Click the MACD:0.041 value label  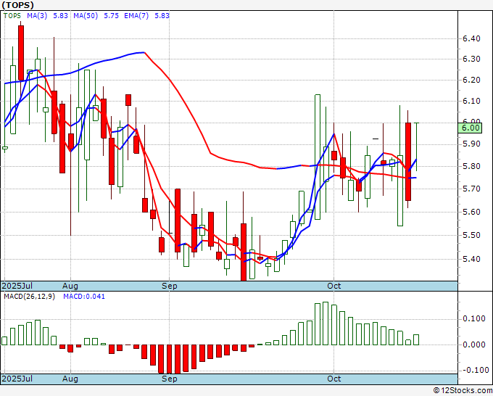click(84, 297)
